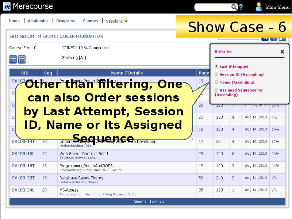Image resolution: width=292 pixels, height=219 pixels.
Task: Switch to grid view of sessions
Action: point(22,60)
